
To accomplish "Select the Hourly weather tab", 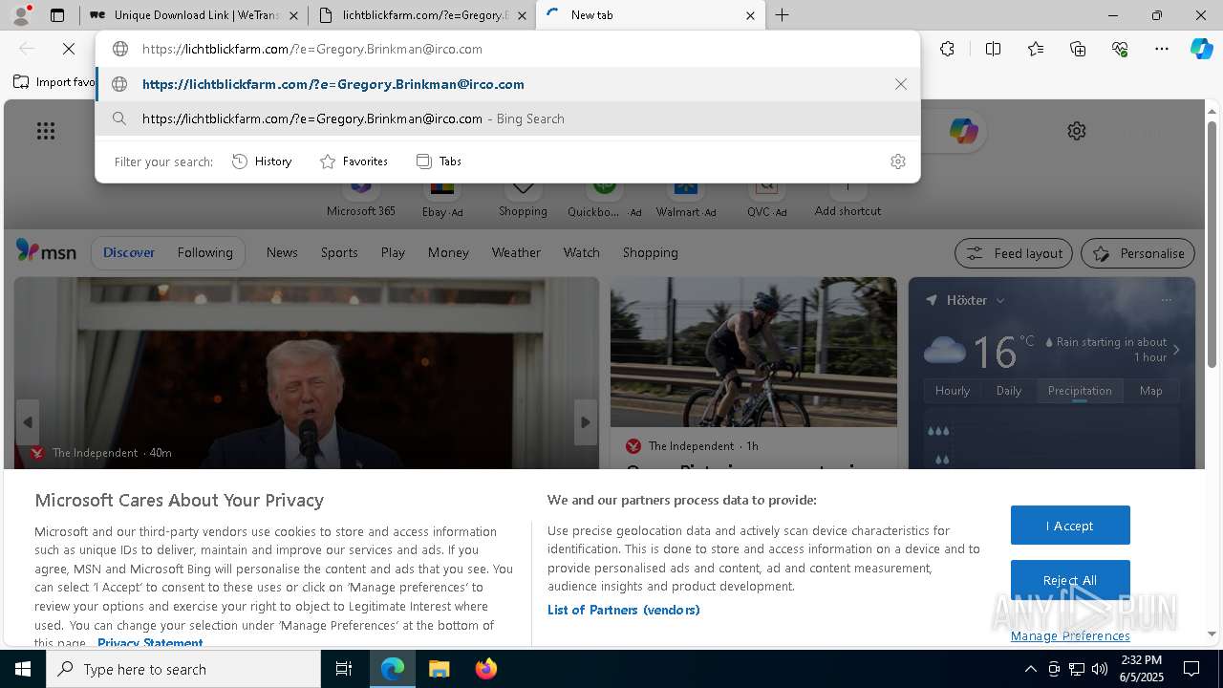I will pos(953,391).
